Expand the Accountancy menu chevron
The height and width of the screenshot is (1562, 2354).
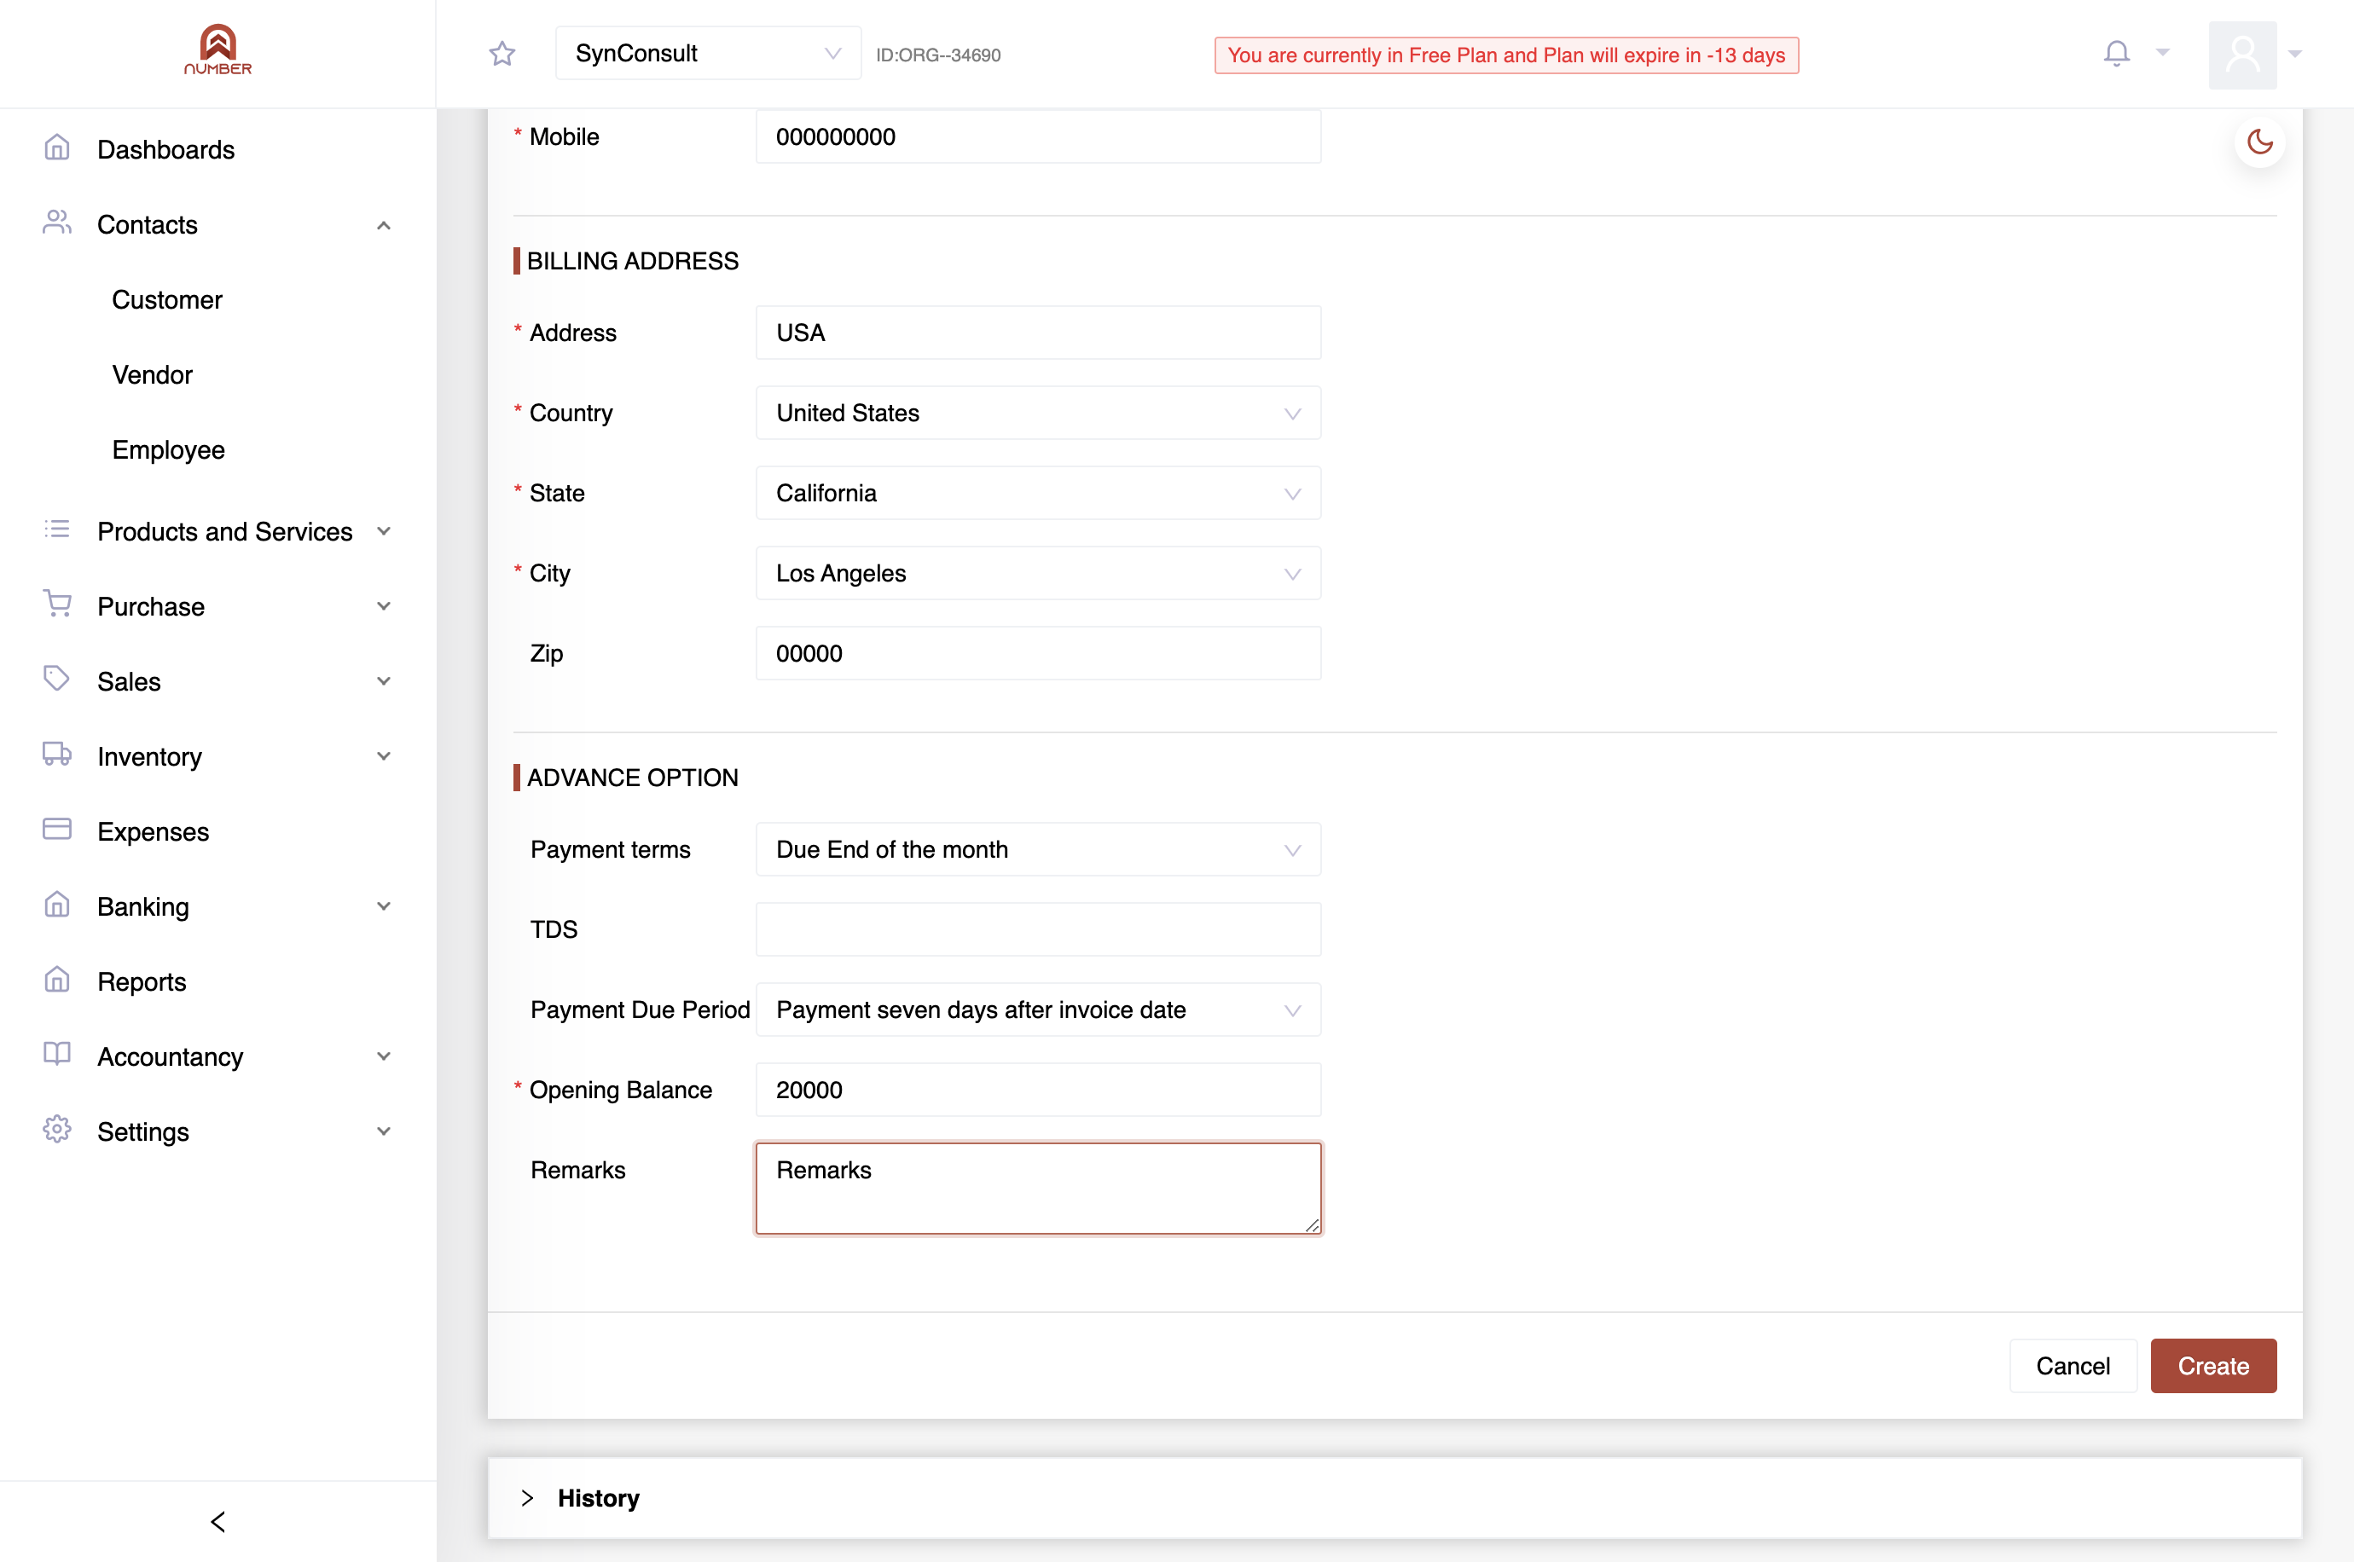pyautogui.click(x=384, y=1057)
